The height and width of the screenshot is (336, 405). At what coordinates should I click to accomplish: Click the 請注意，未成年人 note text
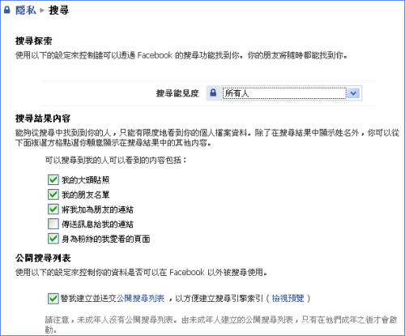(221, 325)
